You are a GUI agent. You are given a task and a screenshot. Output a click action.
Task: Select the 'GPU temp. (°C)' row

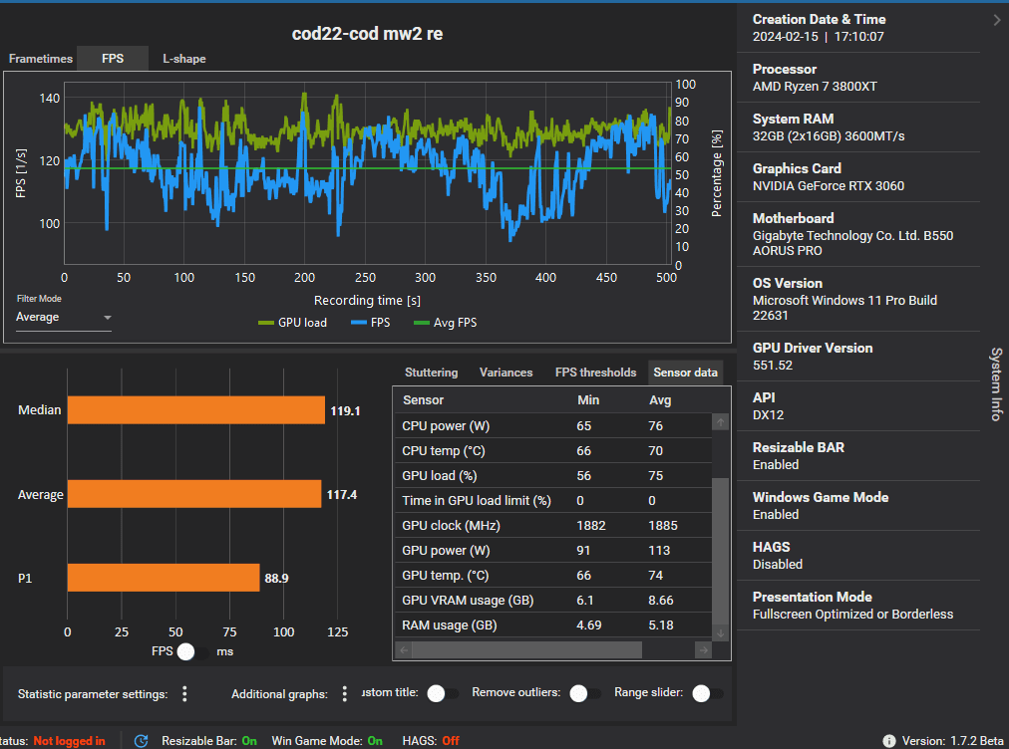coord(553,576)
